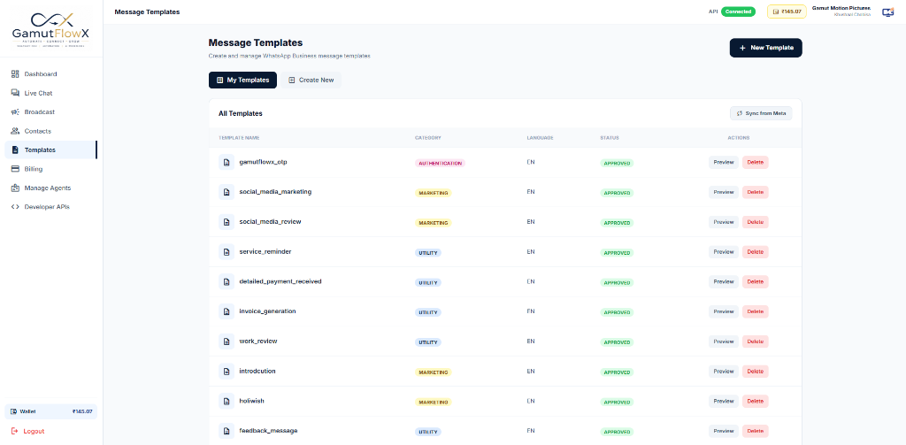Delete the detailed_payment_received template

tap(756, 281)
